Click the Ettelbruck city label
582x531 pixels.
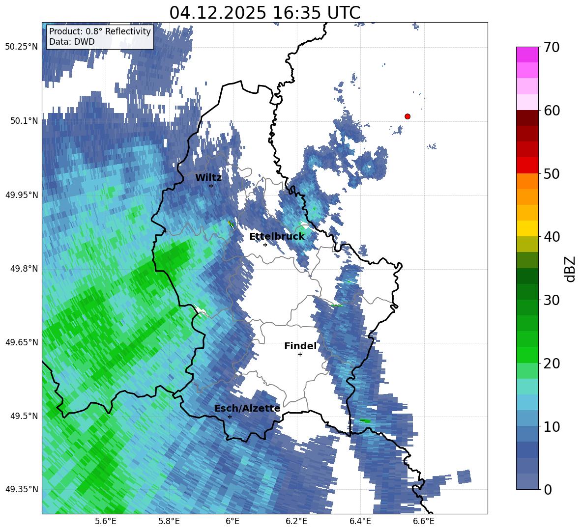[277, 237]
